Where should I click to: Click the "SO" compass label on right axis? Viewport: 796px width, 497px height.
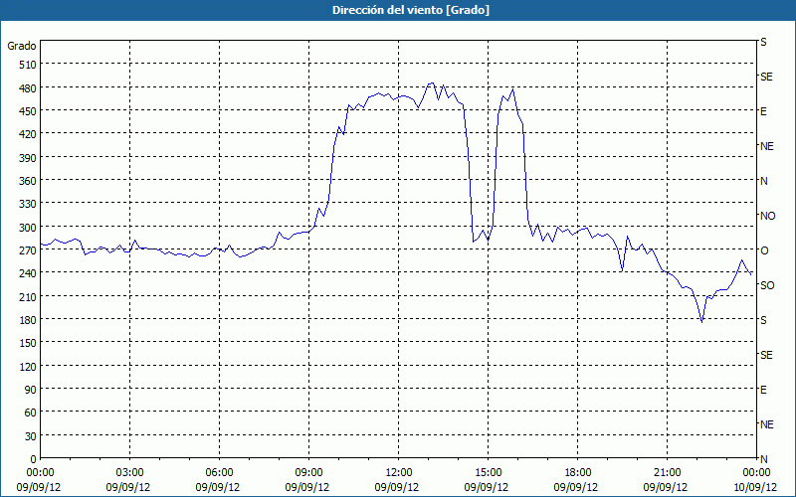[x=767, y=285]
